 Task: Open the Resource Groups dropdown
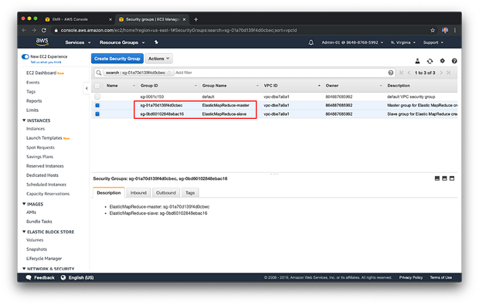click(122, 42)
